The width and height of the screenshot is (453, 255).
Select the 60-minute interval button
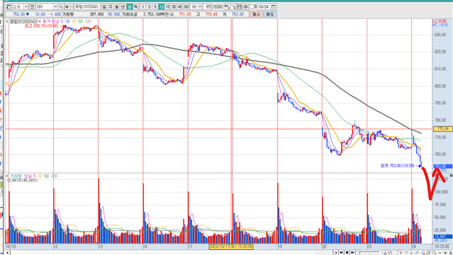coord(186,6)
